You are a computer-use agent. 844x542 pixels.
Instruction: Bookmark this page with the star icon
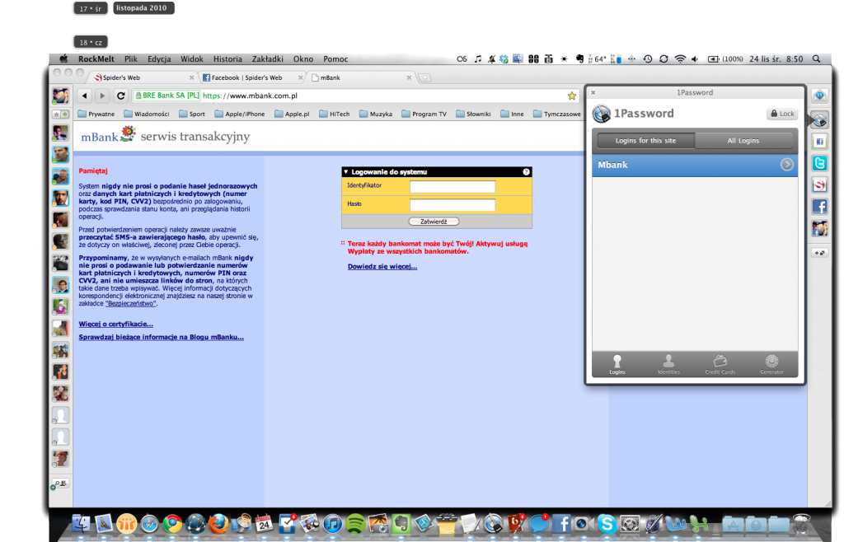(572, 96)
